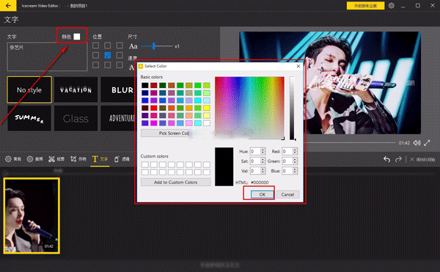Viewport: 440px width, 272px height.
Task: Select the yellow T text tab
Action: click(x=100, y=159)
